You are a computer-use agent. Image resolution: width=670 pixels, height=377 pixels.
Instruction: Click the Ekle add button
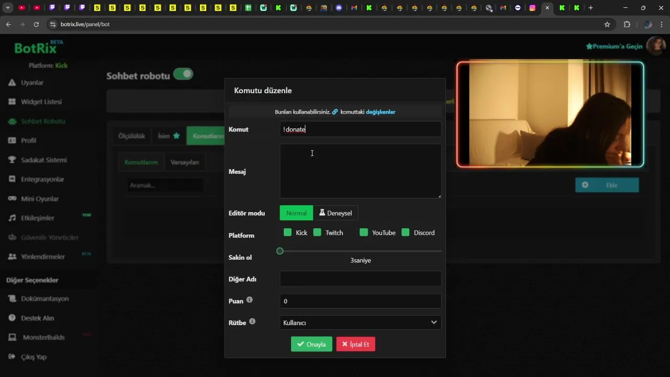click(x=607, y=185)
